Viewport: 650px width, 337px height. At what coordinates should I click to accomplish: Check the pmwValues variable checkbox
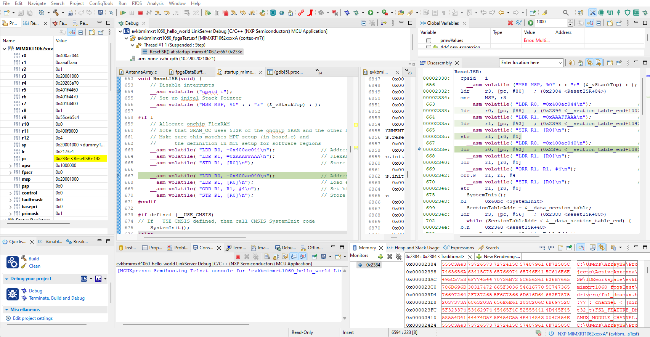(x=429, y=40)
